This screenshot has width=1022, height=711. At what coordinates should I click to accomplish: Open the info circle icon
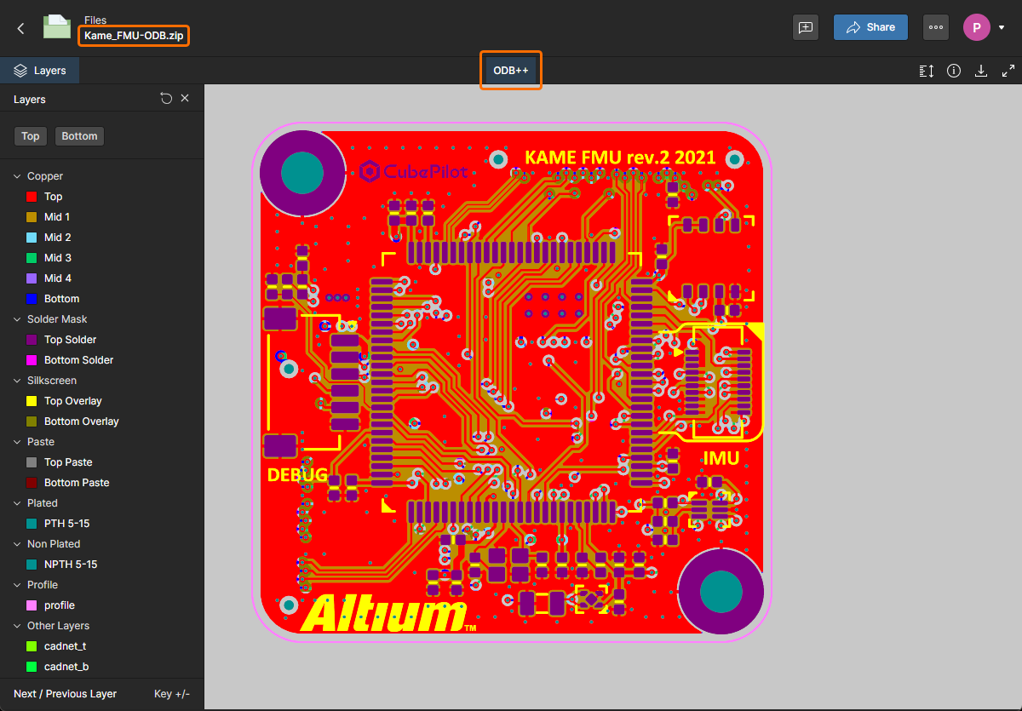(x=954, y=72)
